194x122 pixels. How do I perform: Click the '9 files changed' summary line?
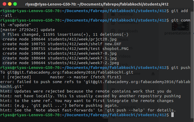point(65,34)
